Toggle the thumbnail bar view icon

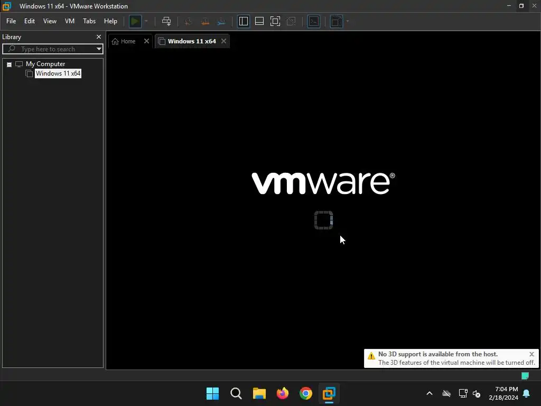259,21
